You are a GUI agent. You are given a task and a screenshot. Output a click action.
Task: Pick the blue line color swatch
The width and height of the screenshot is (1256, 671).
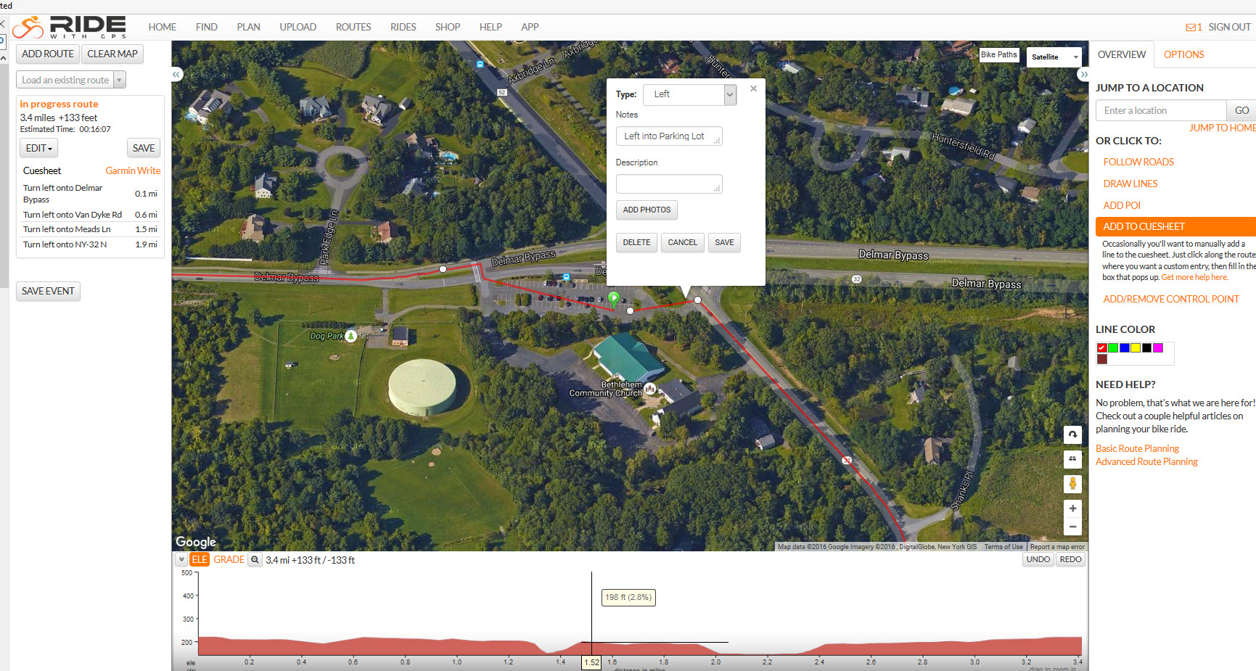click(x=1125, y=348)
